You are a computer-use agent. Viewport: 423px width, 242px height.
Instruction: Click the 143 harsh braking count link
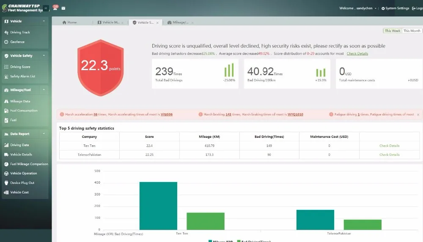point(228,114)
